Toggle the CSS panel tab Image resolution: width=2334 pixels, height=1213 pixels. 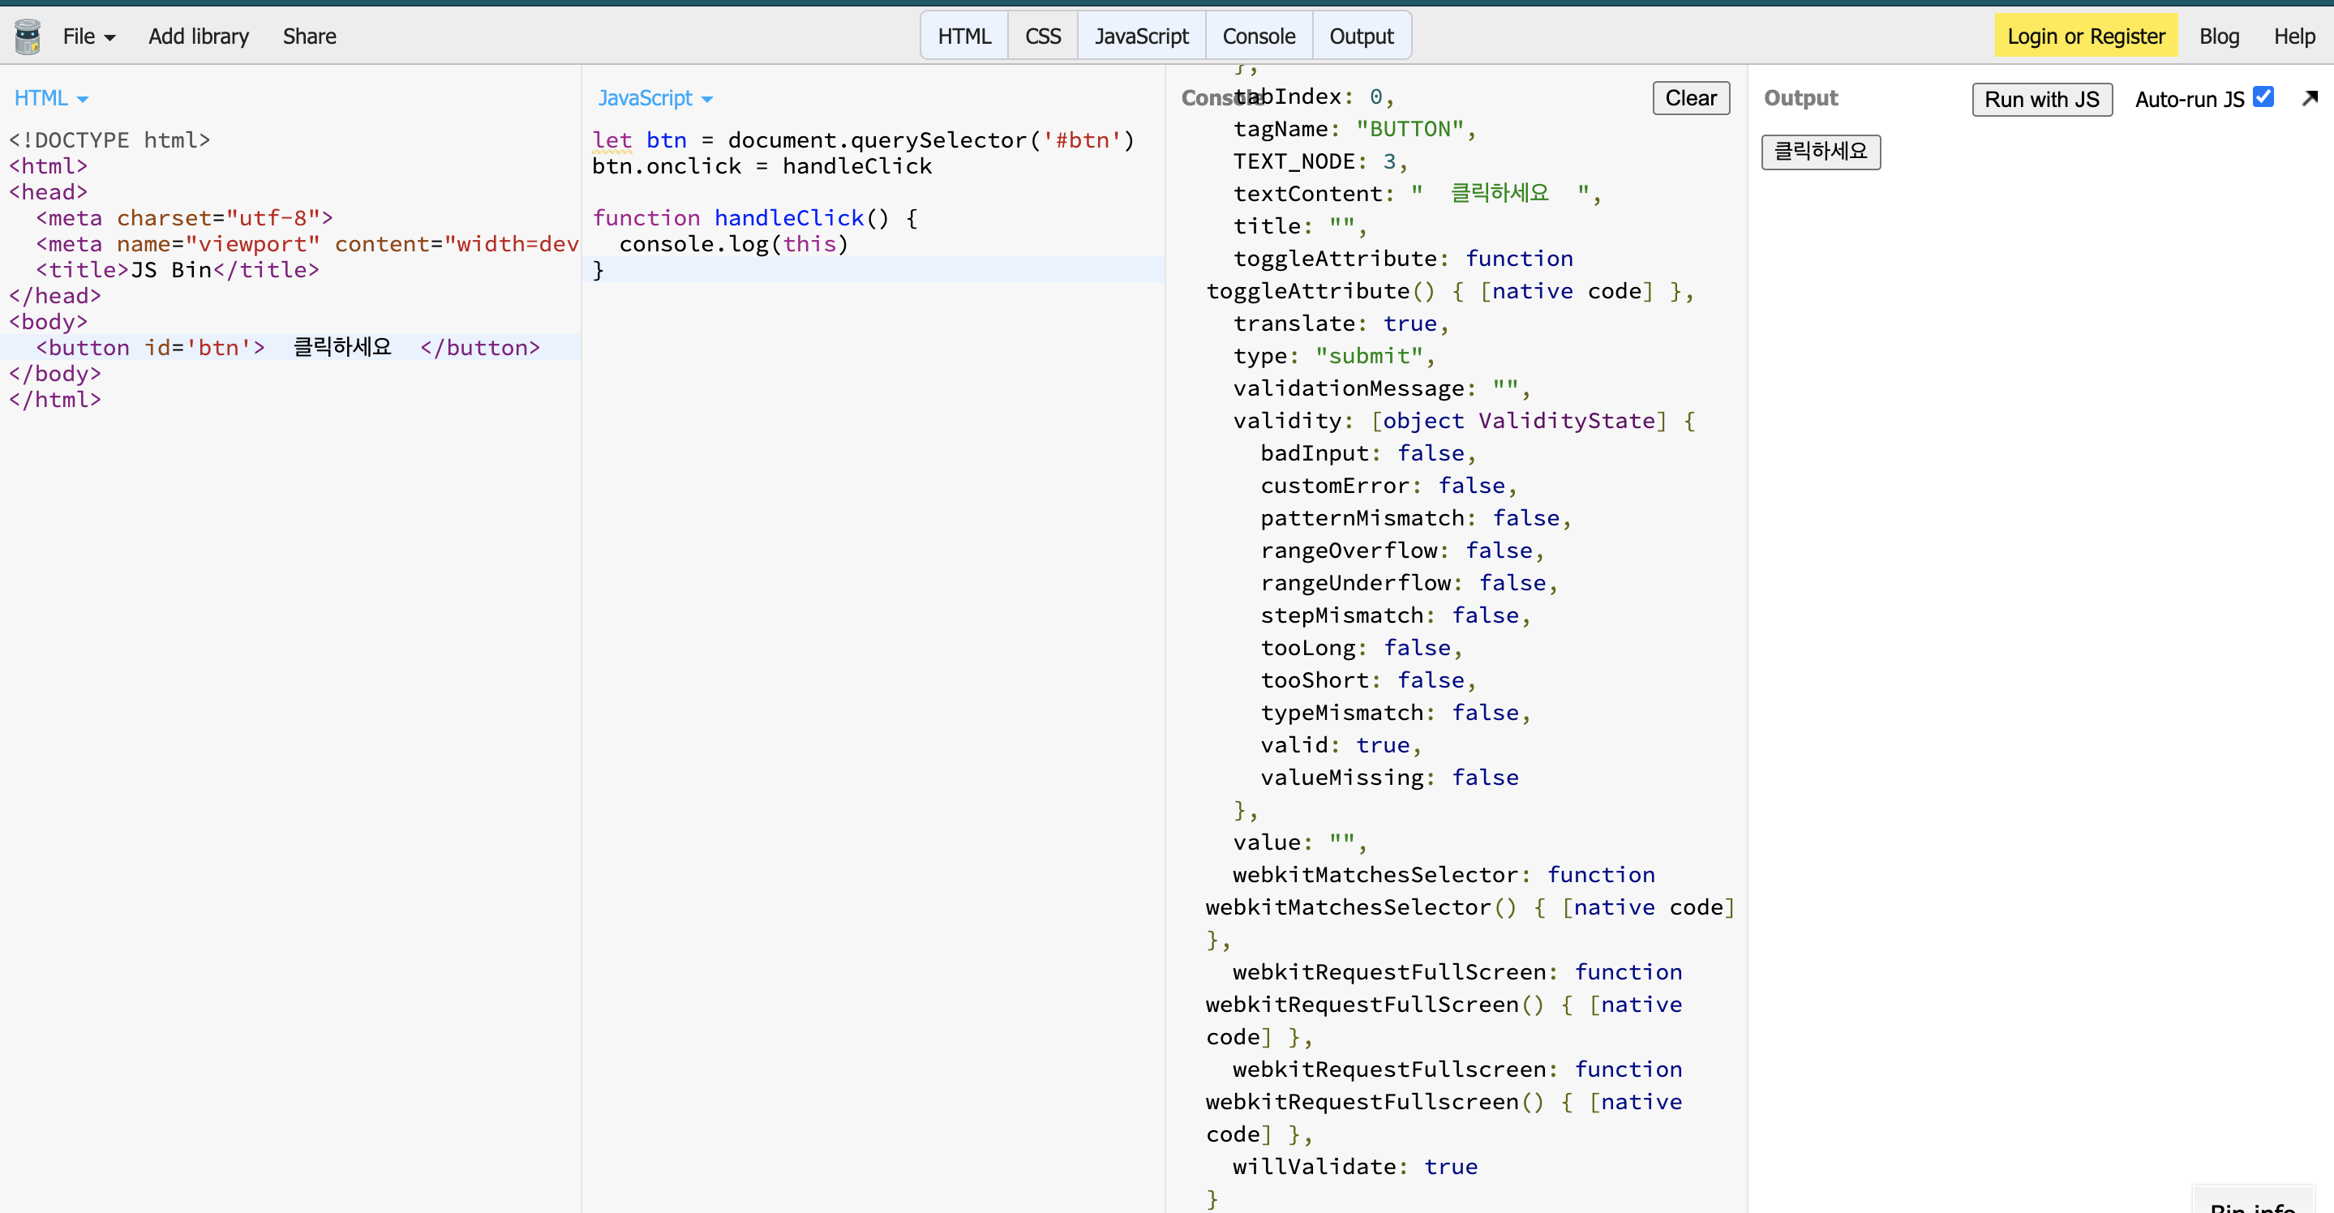pyautogui.click(x=1042, y=36)
